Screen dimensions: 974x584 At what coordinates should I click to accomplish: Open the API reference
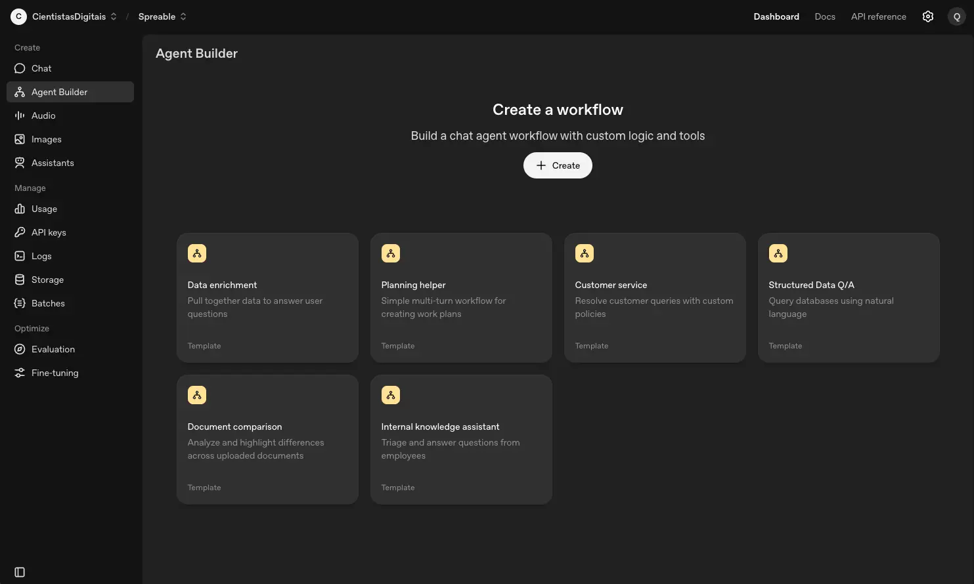pos(878,16)
